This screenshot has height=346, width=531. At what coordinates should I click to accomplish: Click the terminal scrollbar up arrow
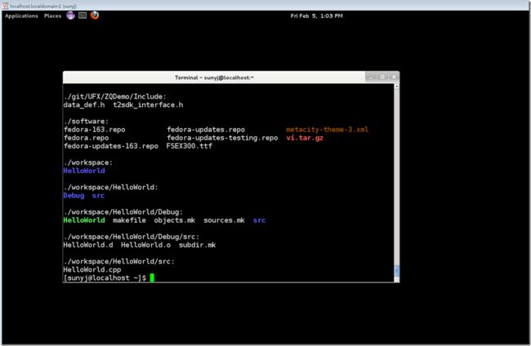(396, 87)
